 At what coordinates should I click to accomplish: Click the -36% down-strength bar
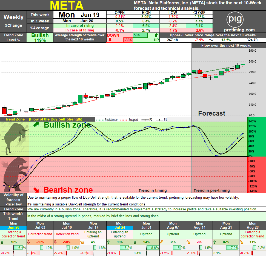pos(128,40)
